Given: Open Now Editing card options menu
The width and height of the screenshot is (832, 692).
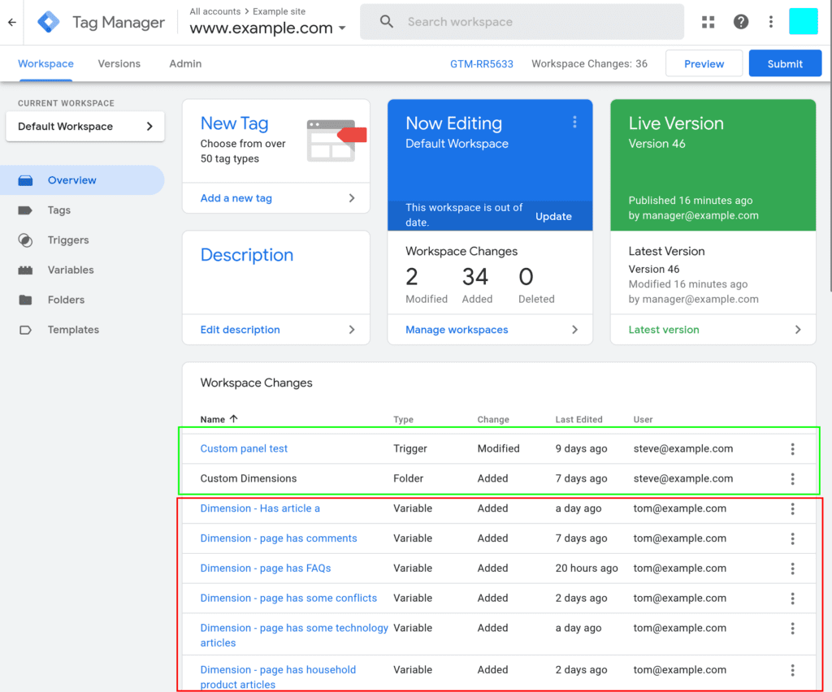Looking at the screenshot, I should pyautogui.click(x=574, y=123).
